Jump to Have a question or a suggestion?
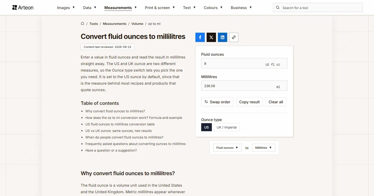The image size is (374, 196). [111, 150]
